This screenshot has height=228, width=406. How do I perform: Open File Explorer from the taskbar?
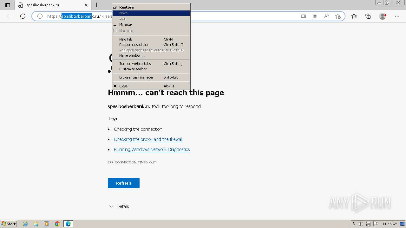[x=36, y=224]
